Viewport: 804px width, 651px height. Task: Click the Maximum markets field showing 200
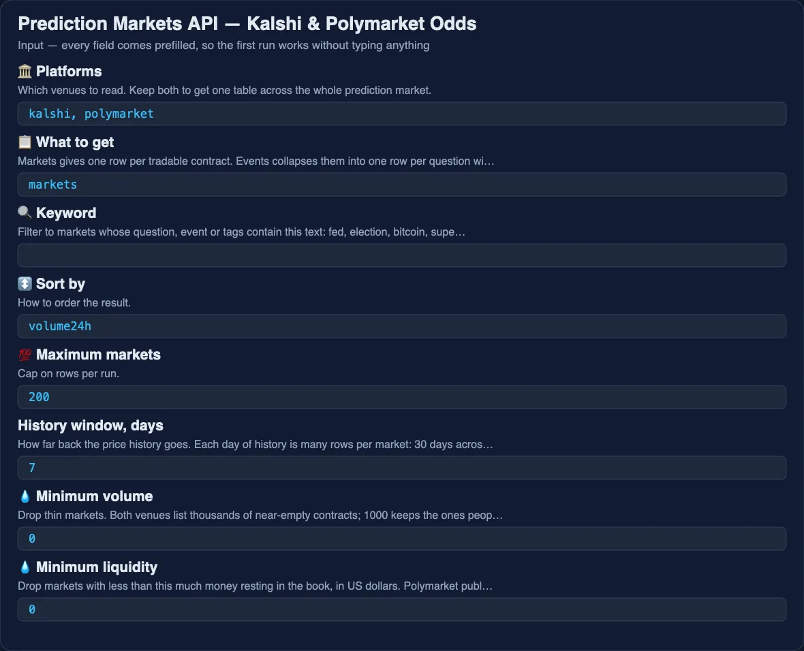coord(402,397)
